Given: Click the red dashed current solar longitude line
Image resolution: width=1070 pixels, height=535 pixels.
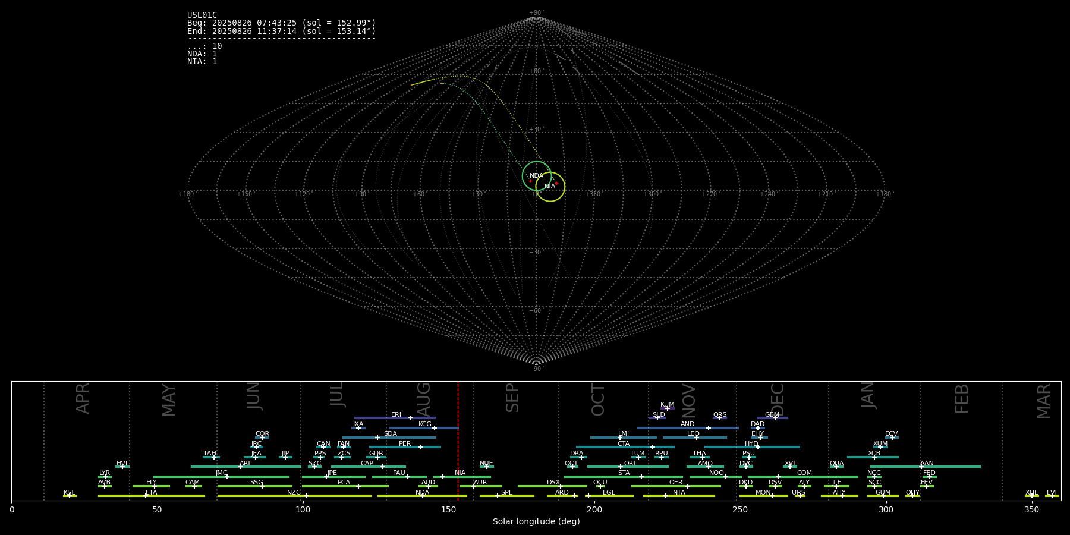Looking at the screenshot, I should [x=458, y=441].
